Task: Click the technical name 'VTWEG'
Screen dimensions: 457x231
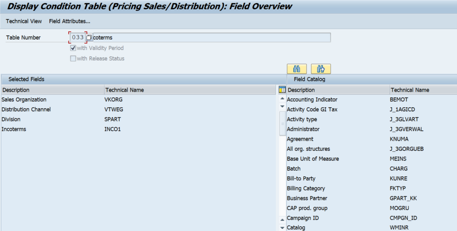Action: tap(114, 109)
